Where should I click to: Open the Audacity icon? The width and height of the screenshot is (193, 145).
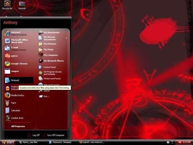7,88
